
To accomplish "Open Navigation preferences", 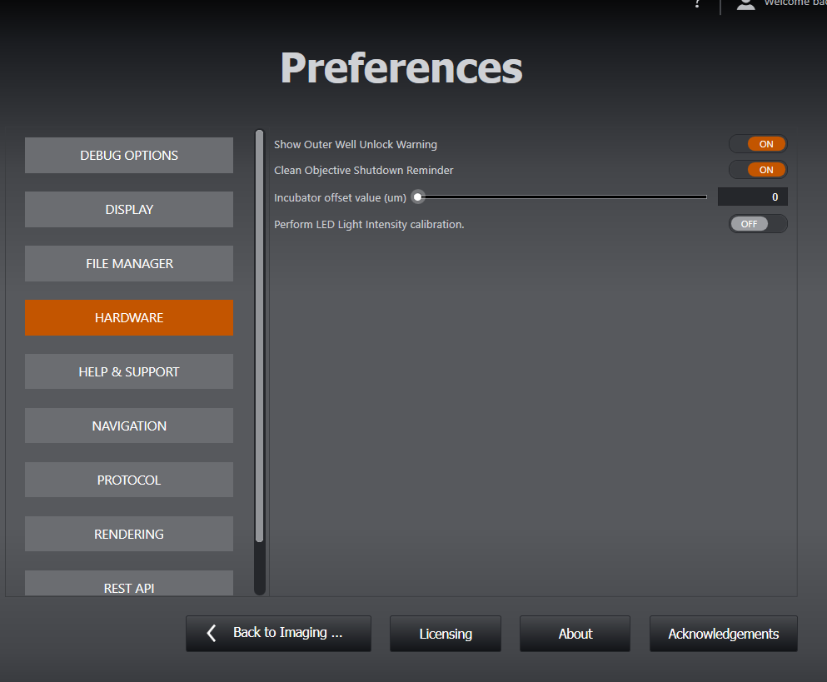I will (x=129, y=426).
